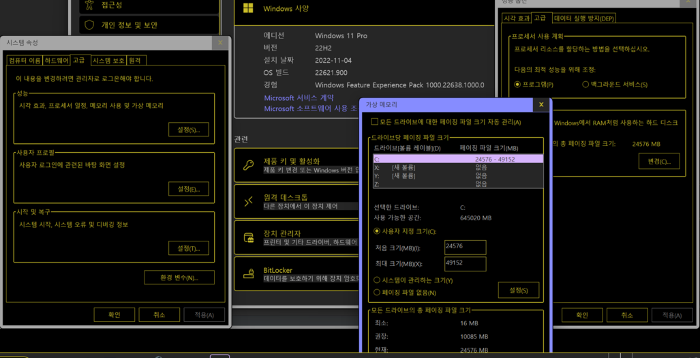
Task: Click the shield icon for 개인 정보 및 보안
Action: (90, 25)
